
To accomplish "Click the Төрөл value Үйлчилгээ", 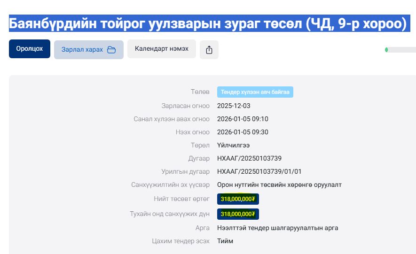I will coord(233,145).
